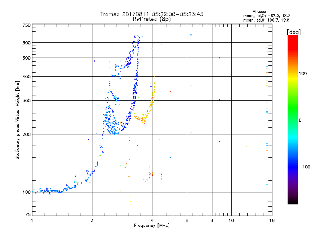The width and height of the screenshot is (320, 240).
Task: Click the red top of the colorbar
Action: [292, 37]
